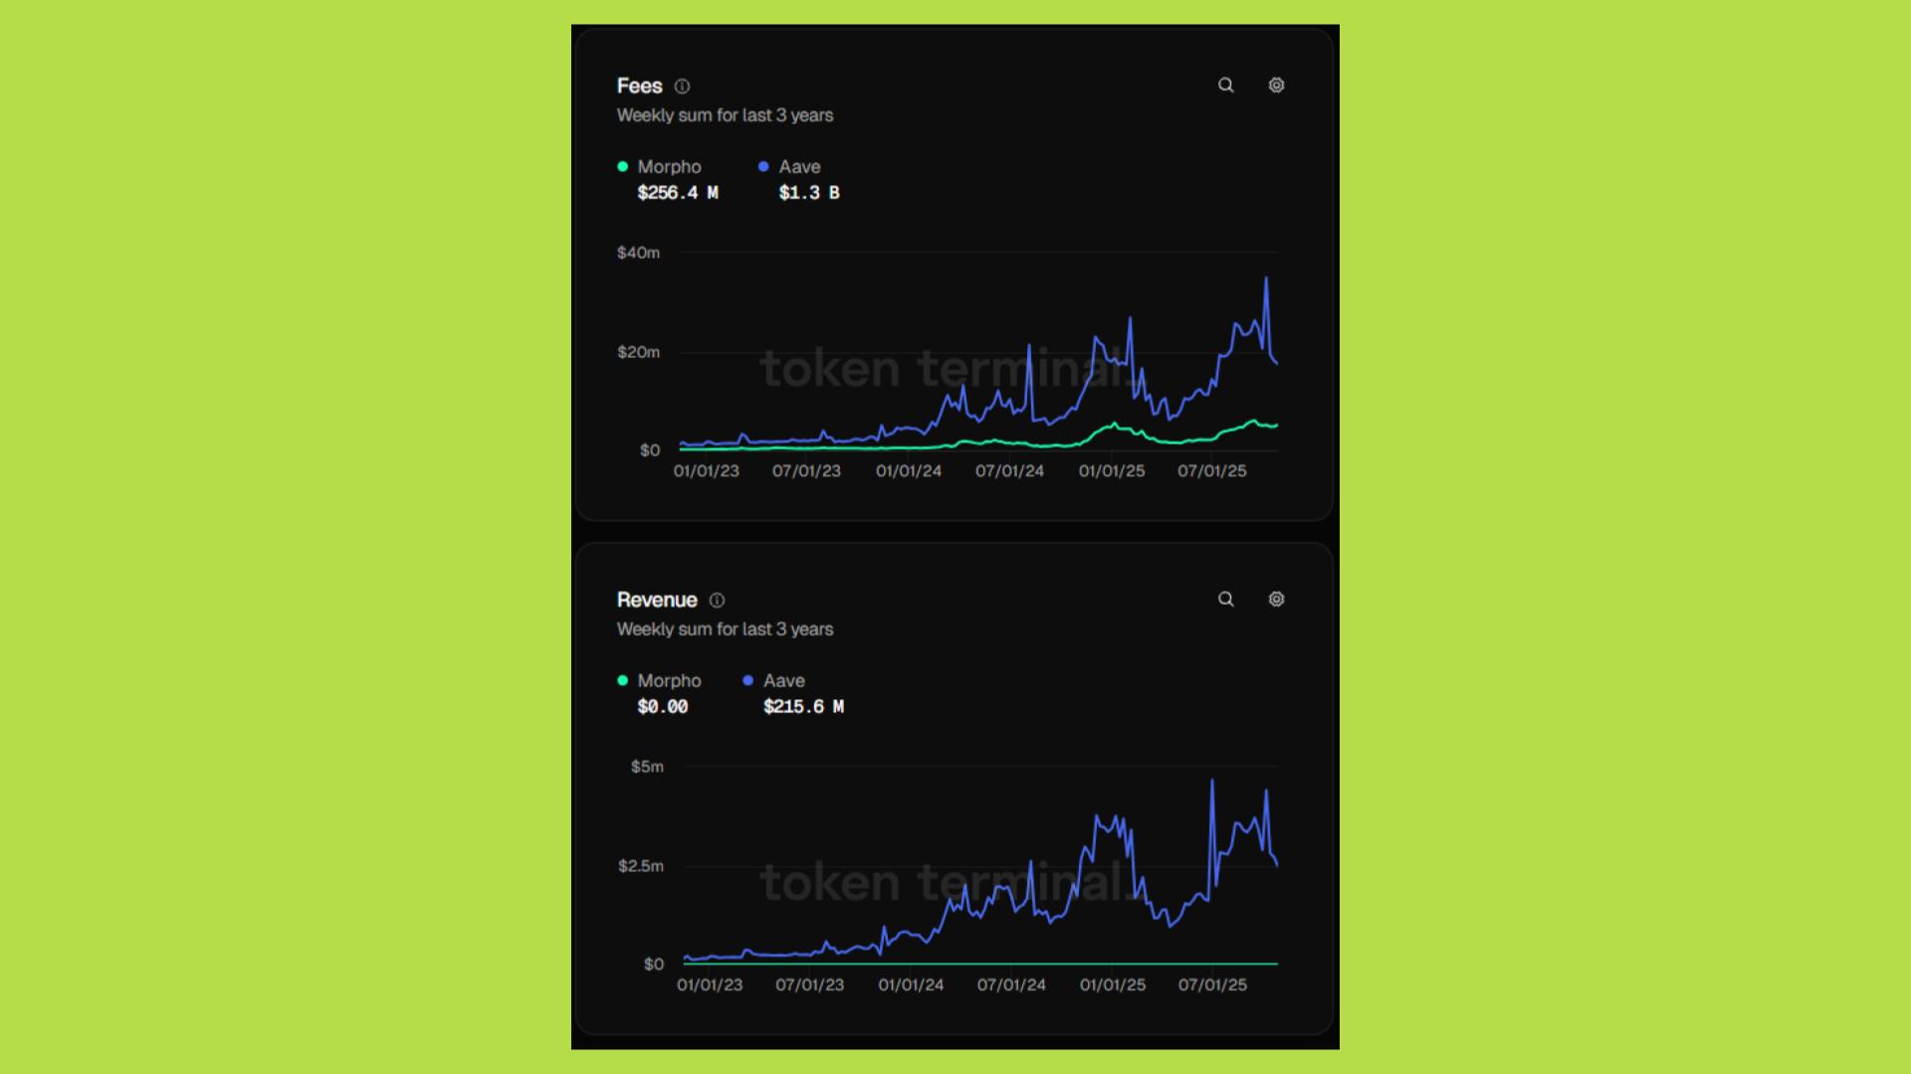
Task: Toggle Aave series in Revenue legend
Action: [x=783, y=681]
